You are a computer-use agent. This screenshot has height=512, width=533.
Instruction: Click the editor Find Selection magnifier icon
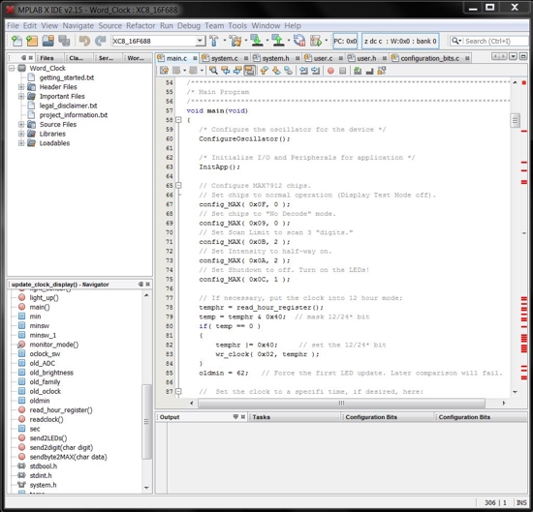(213, 71)
